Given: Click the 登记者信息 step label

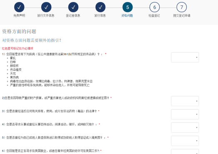Looking at the screenshot, I should 73,15.
